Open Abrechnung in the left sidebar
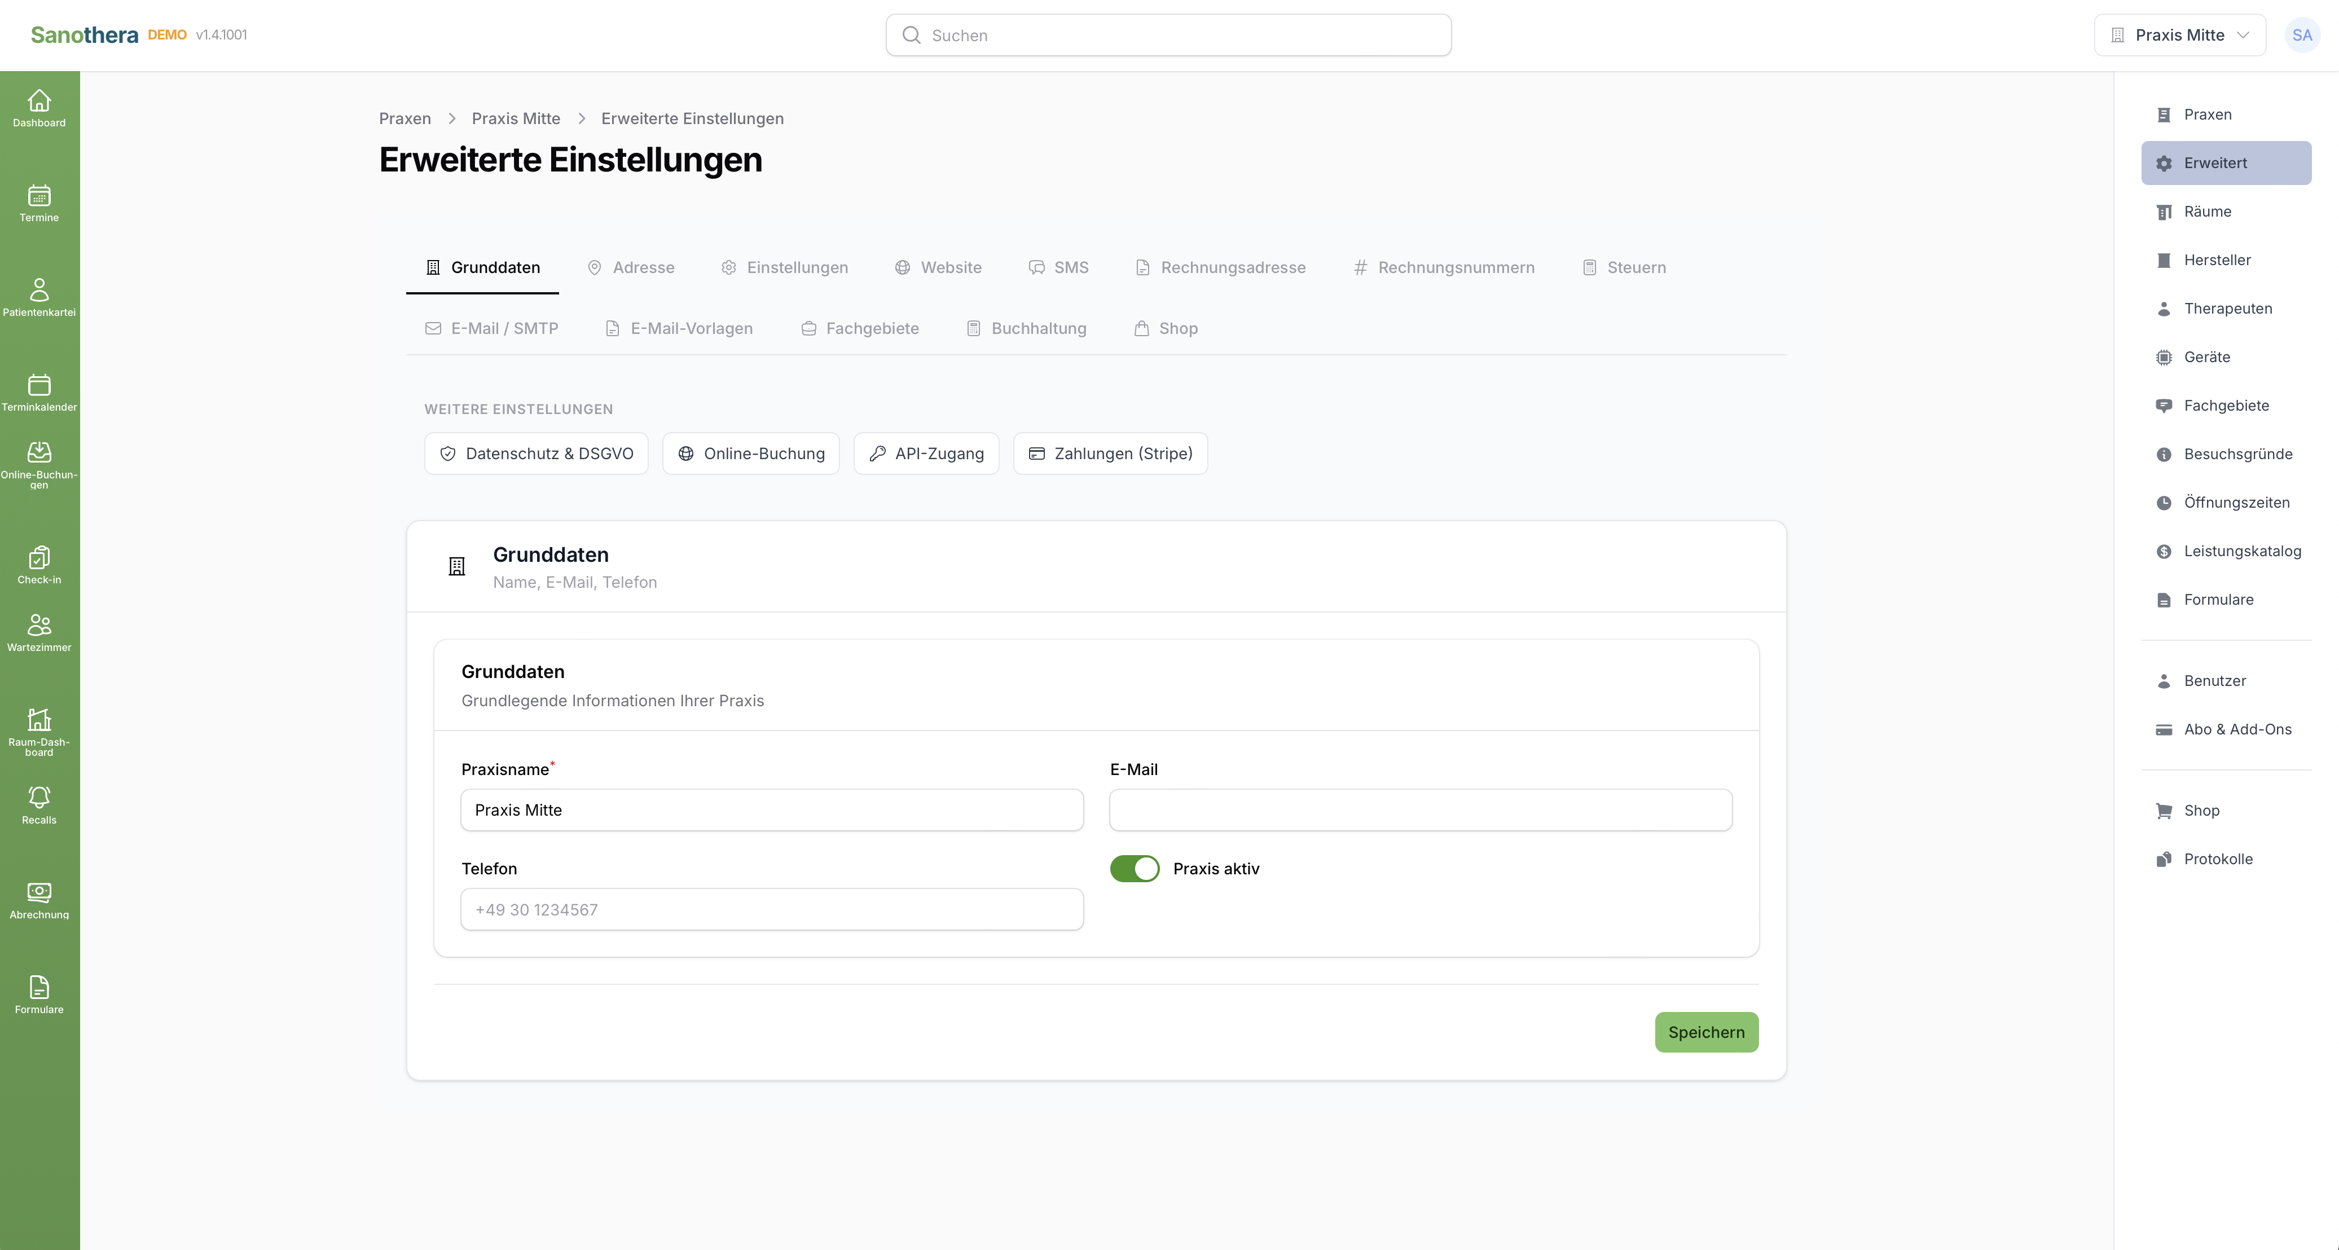The width and height of the screenshot is (2339, 1250). click(x=39, y=900)
